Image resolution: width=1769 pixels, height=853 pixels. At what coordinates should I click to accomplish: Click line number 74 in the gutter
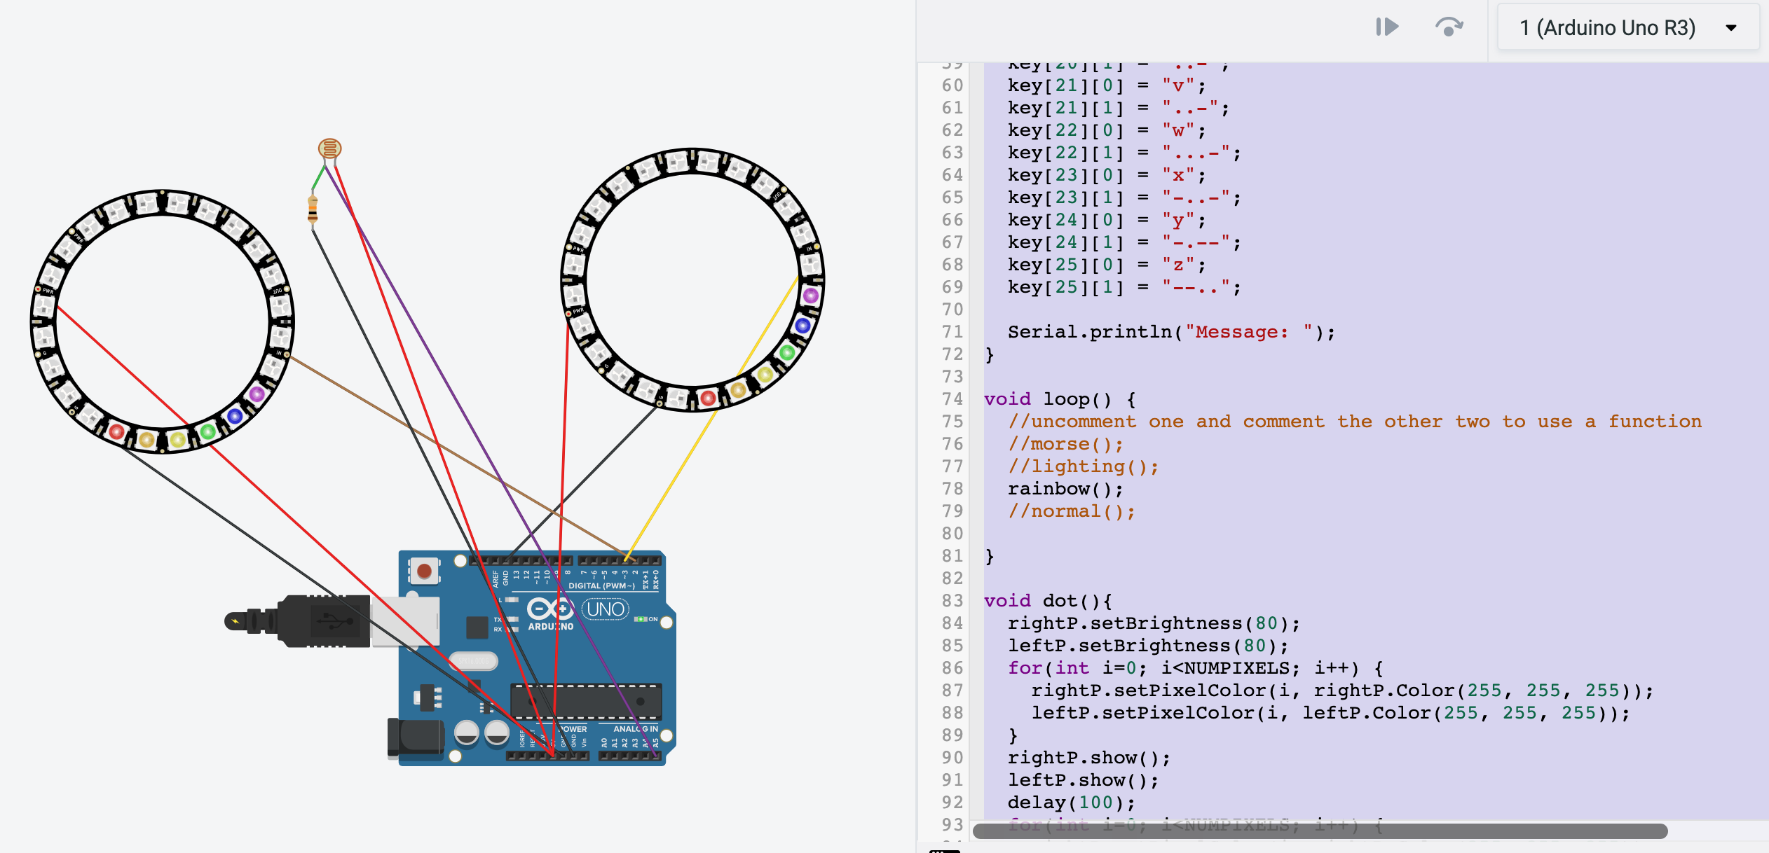coord(952,399)
